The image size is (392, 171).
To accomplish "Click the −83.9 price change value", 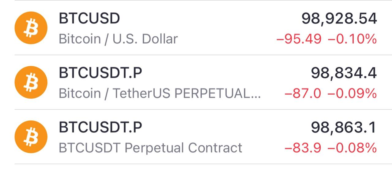I will [x=303, y=148].
